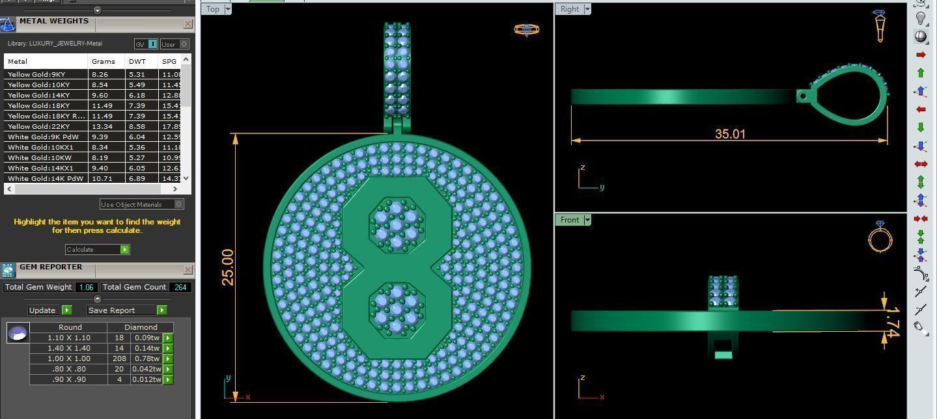Click the Total Gem Weight value 1.06
The width and height of the screenshot is (937, 419).
pos(87,287)
